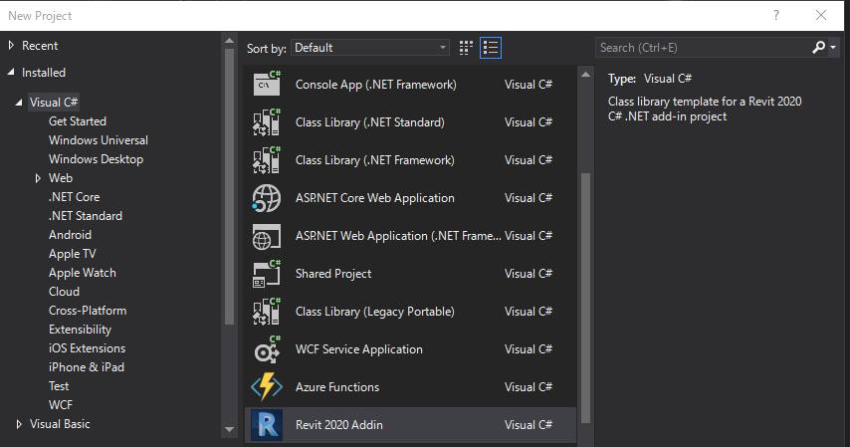Click the Azure Functions lightning icon
Viewport: 850px width, 447px height.
267,387
